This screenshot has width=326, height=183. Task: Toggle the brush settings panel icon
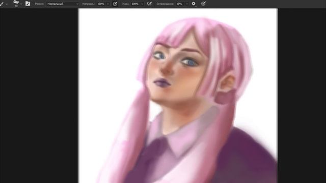click(28, 4)
